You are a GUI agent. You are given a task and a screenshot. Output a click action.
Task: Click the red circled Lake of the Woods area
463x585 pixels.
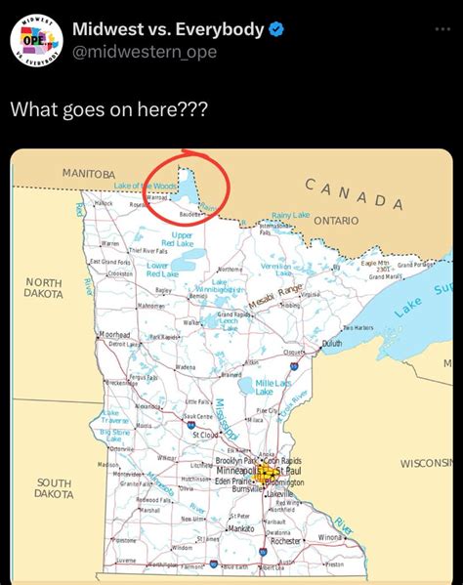coord(186,188)
